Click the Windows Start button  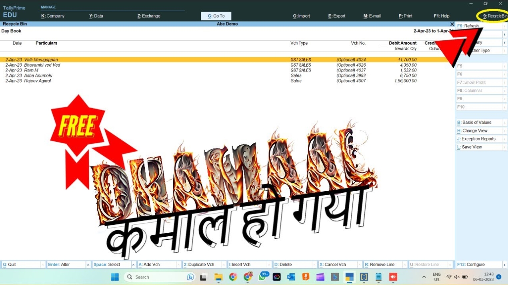point(115,277)
